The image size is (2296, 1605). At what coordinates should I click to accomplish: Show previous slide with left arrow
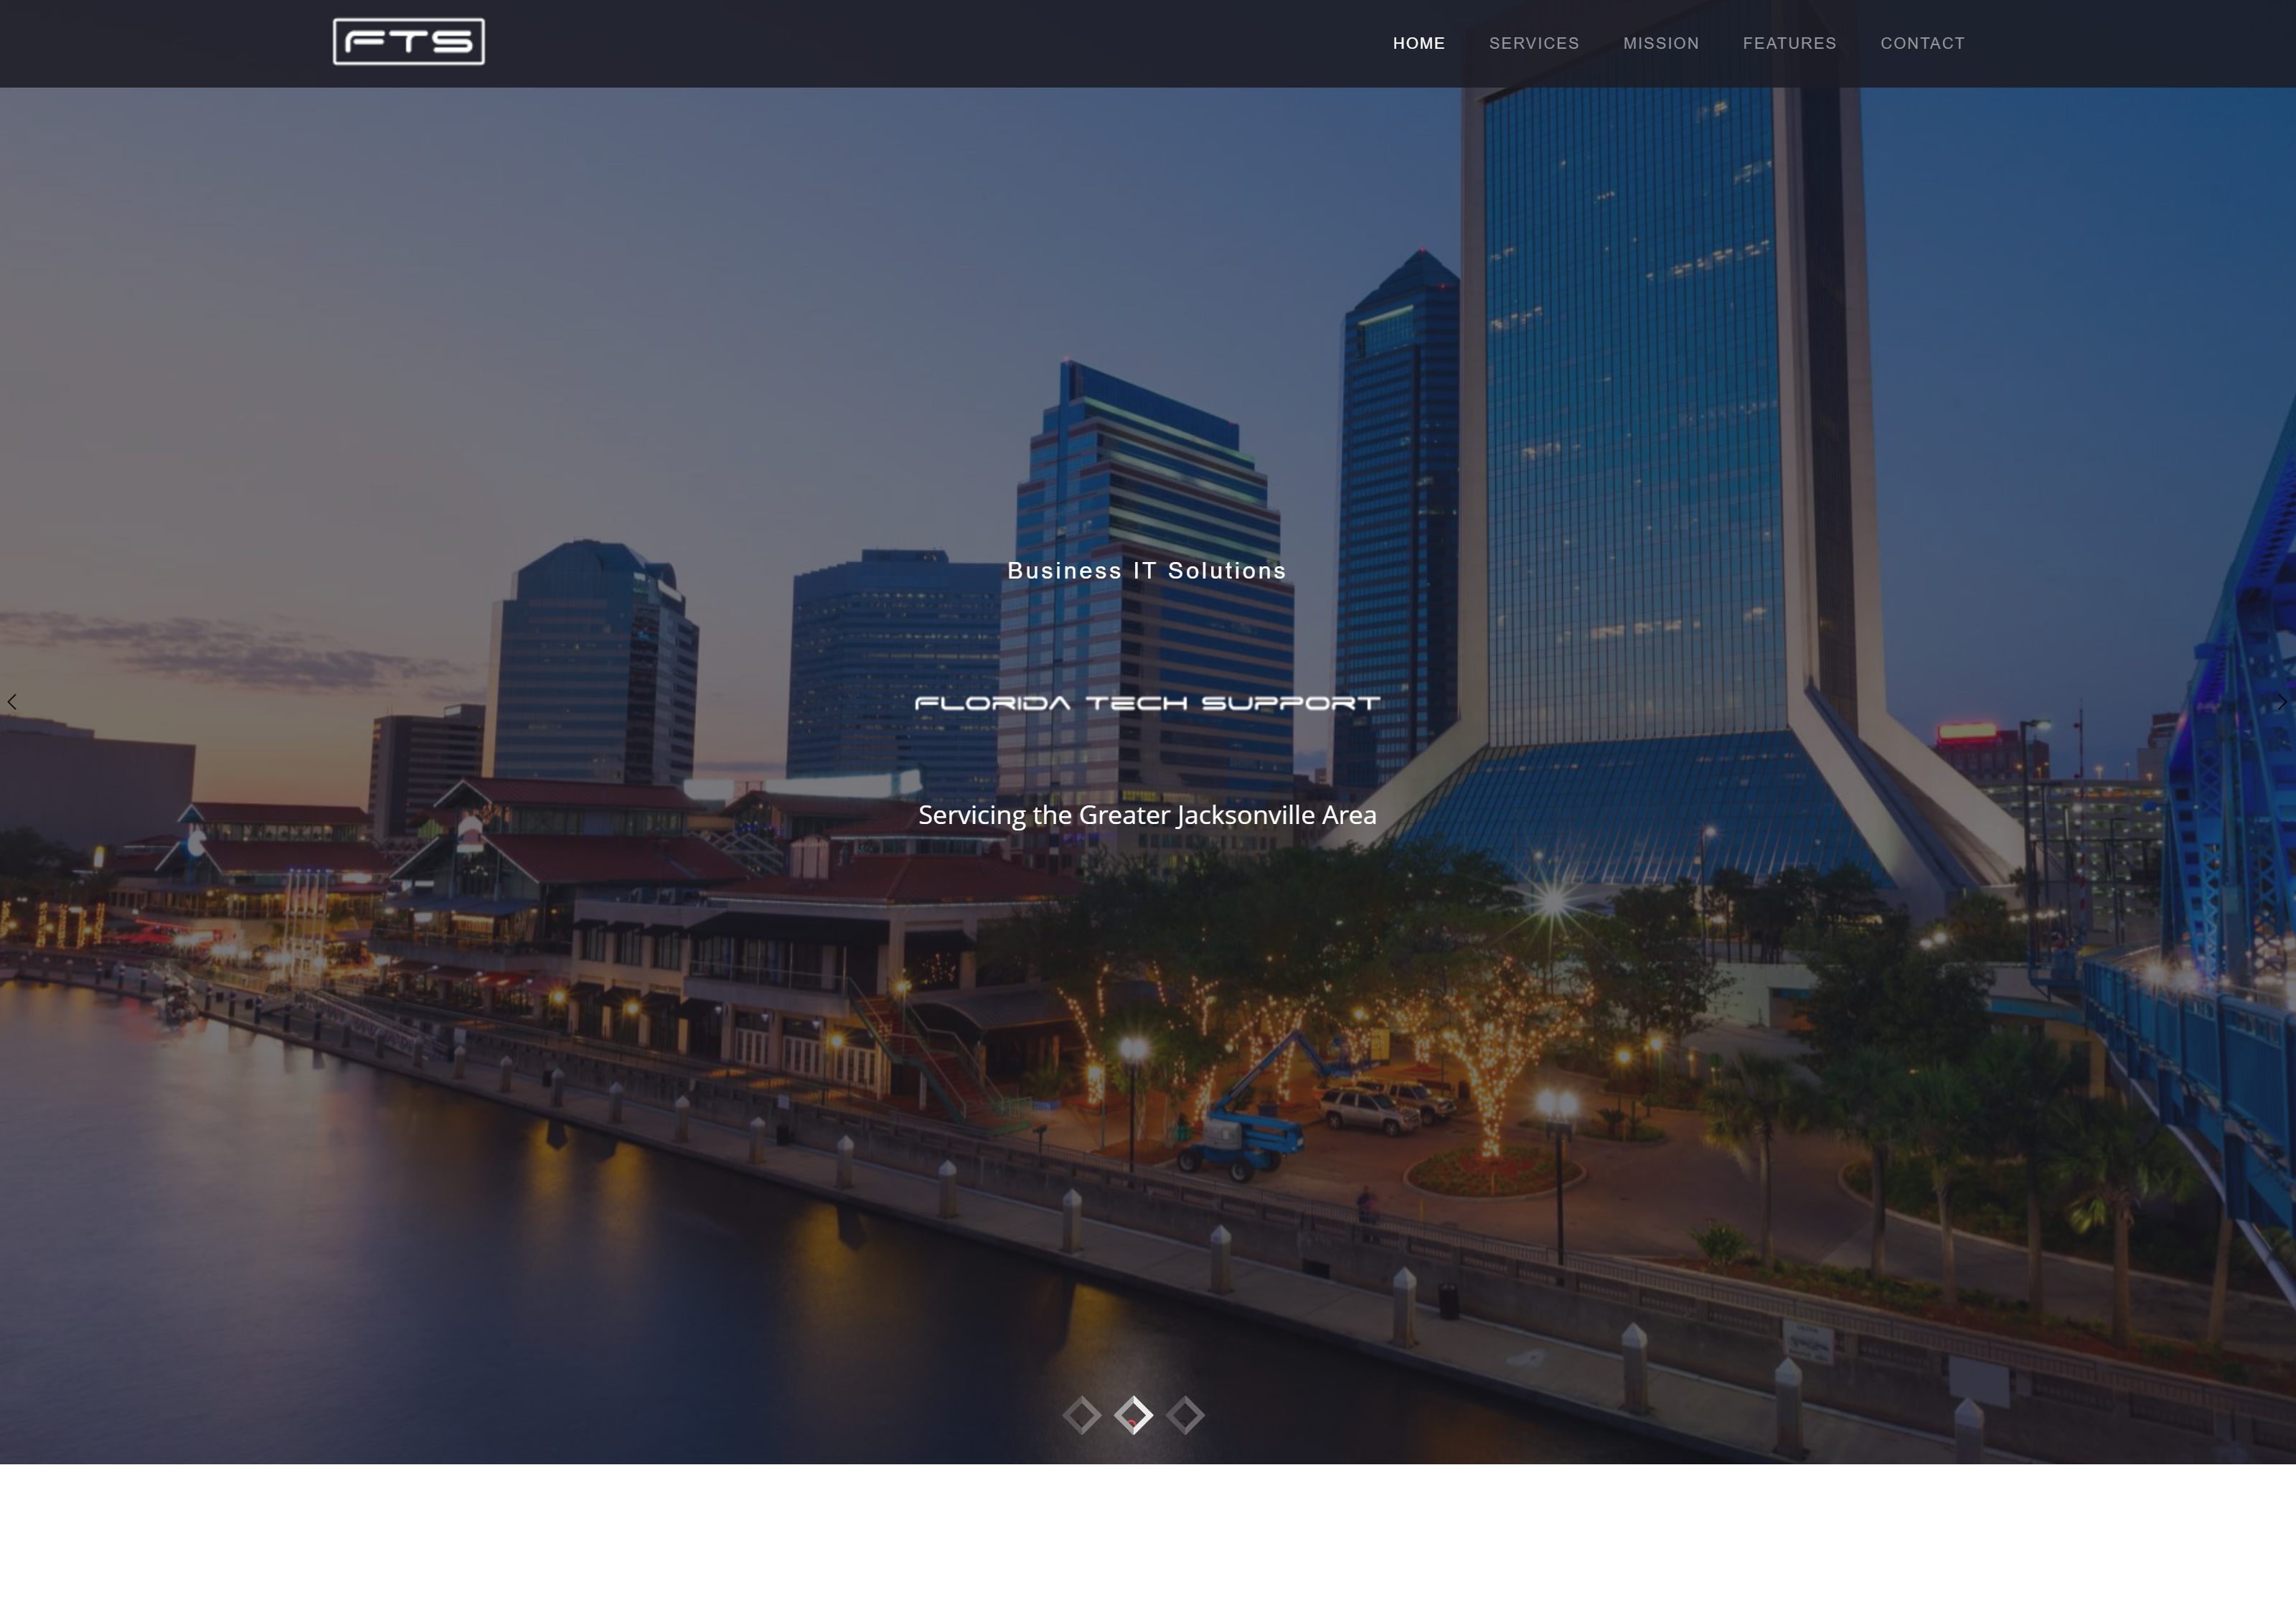[12, 701]
